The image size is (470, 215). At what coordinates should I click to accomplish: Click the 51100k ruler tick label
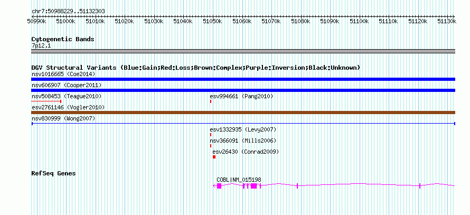359,21
